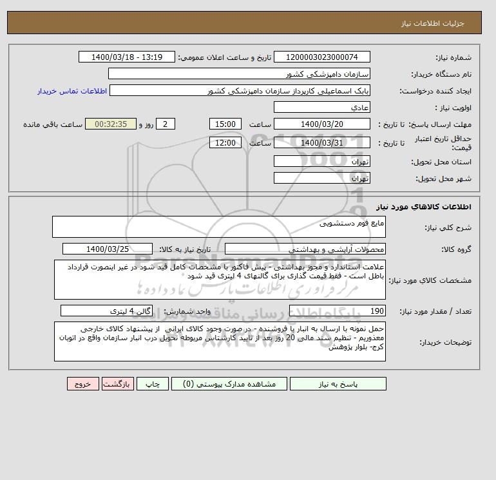Click the unit field گالن 4 لیتری

[106, 311]
